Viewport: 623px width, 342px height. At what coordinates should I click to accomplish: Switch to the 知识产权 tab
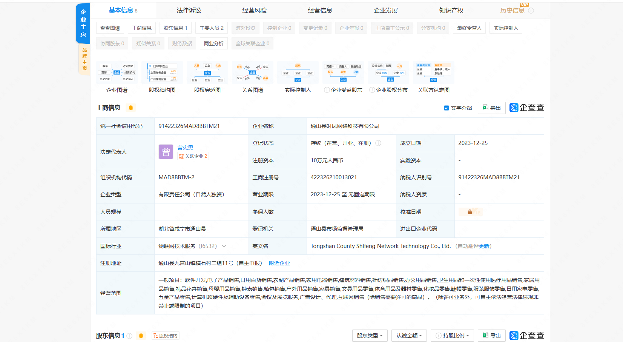[451, 11]
